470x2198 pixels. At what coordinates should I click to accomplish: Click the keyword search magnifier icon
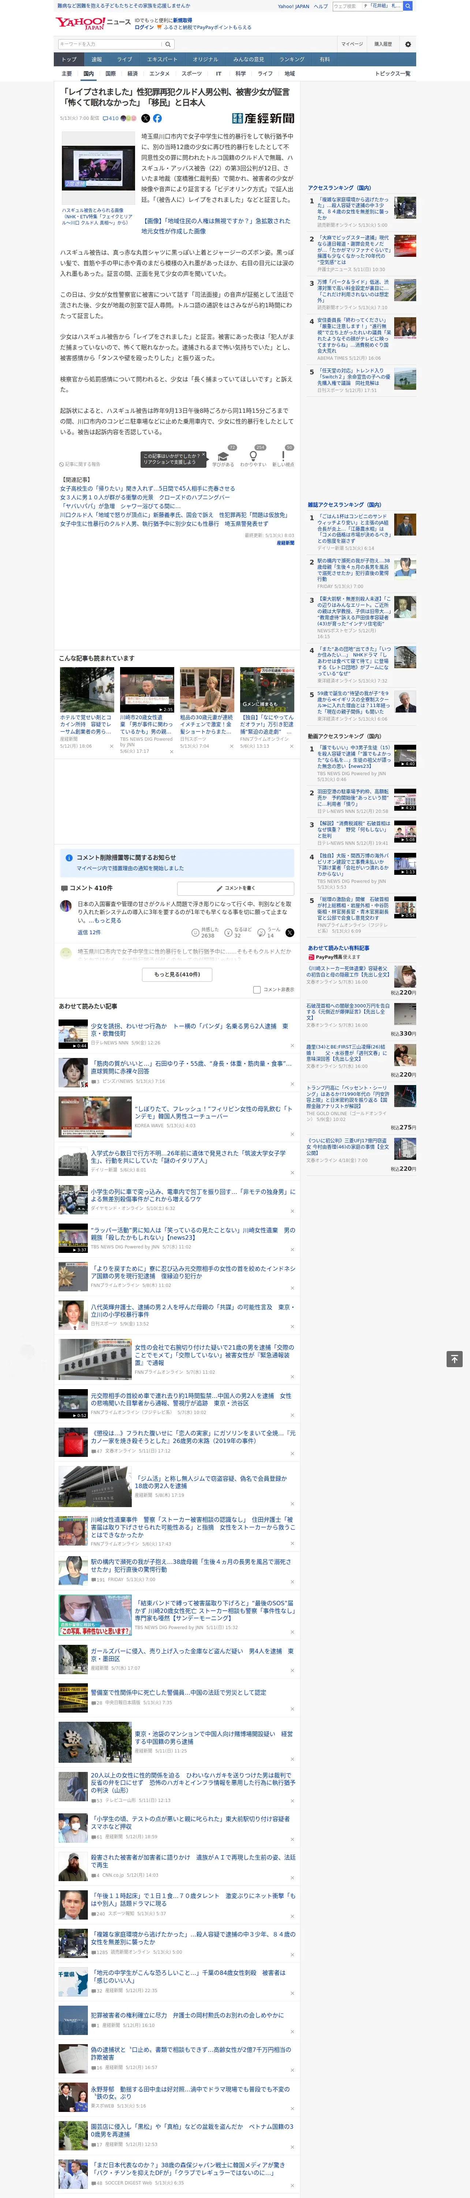pos(168,44)
